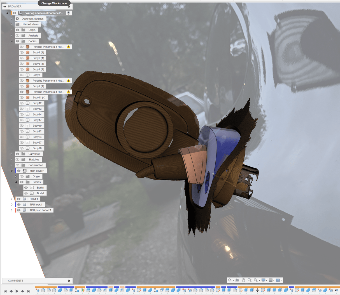Expand the TPU push button:1 component
The height and width of the screenshot is (295, 340).
[x=11, y=210]
